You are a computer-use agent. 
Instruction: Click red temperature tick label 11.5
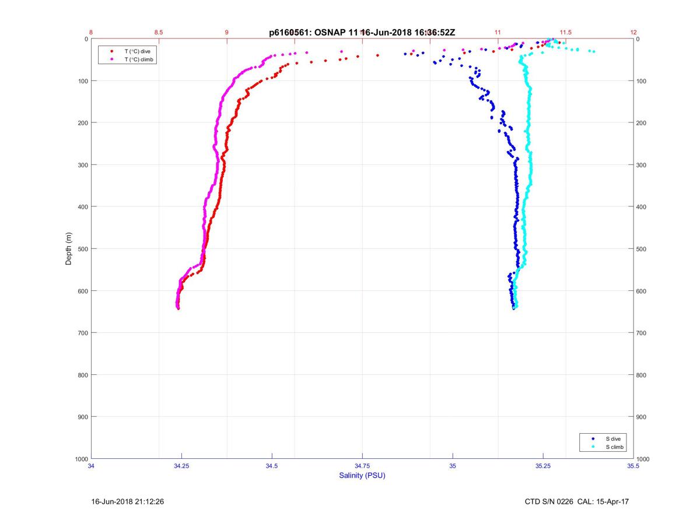coord(566,32)
